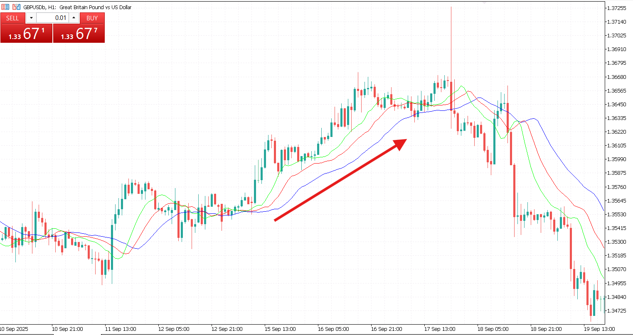Click the 17 Sep 13:00 time label
This screenshot has width=633, height=335.
coord(439,329)
